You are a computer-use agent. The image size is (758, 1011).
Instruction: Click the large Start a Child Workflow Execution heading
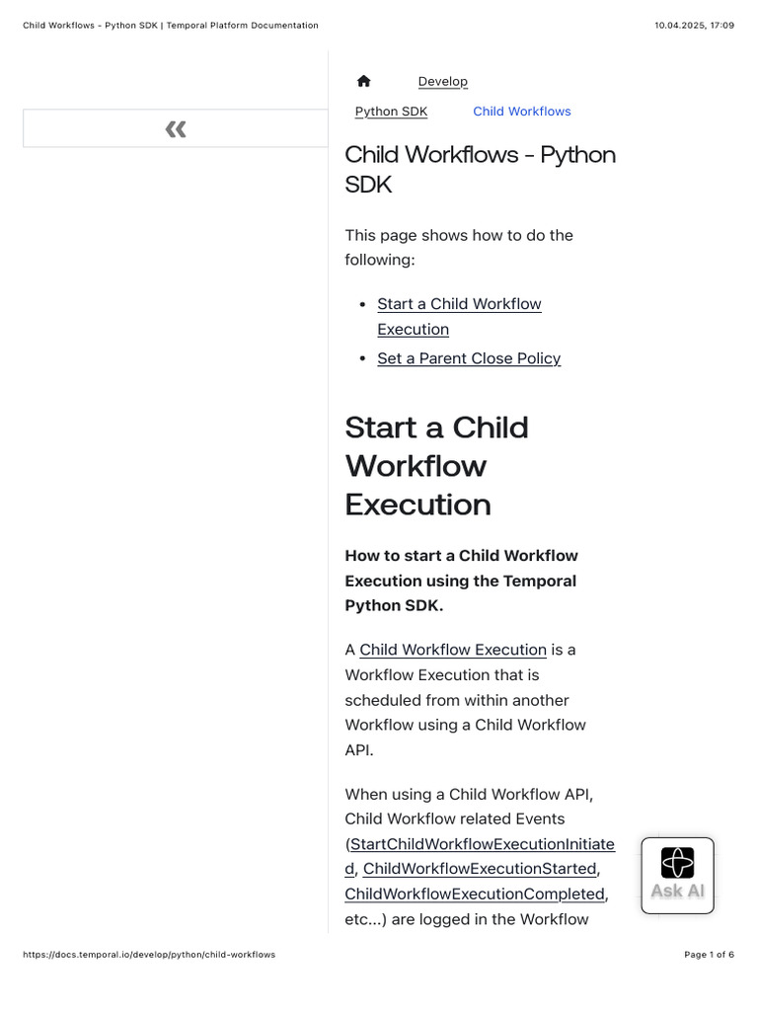tap(436, 465)
